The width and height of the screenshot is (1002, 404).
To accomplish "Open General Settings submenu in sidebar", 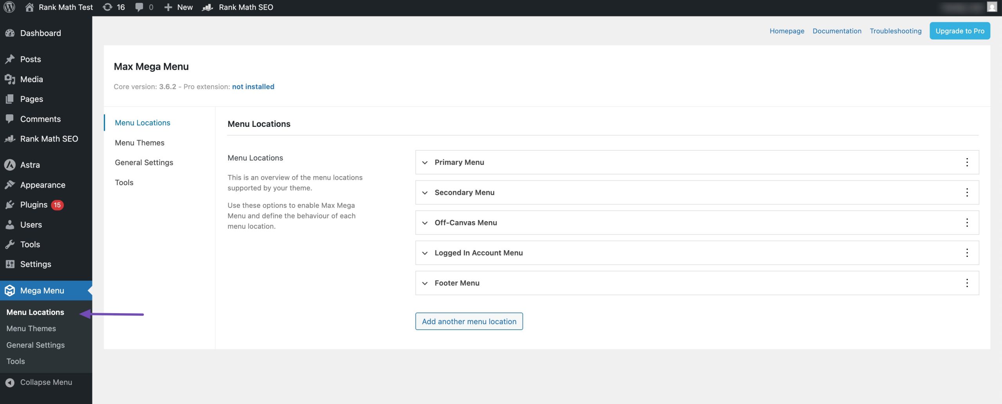I will [x=35, y=345].
